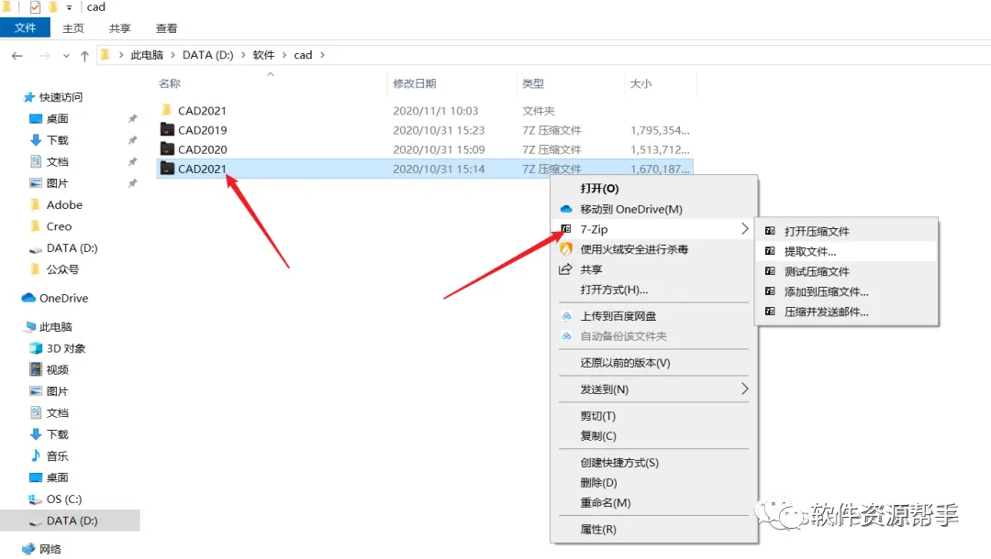Click the 百度网盘 upload icon

566,316
